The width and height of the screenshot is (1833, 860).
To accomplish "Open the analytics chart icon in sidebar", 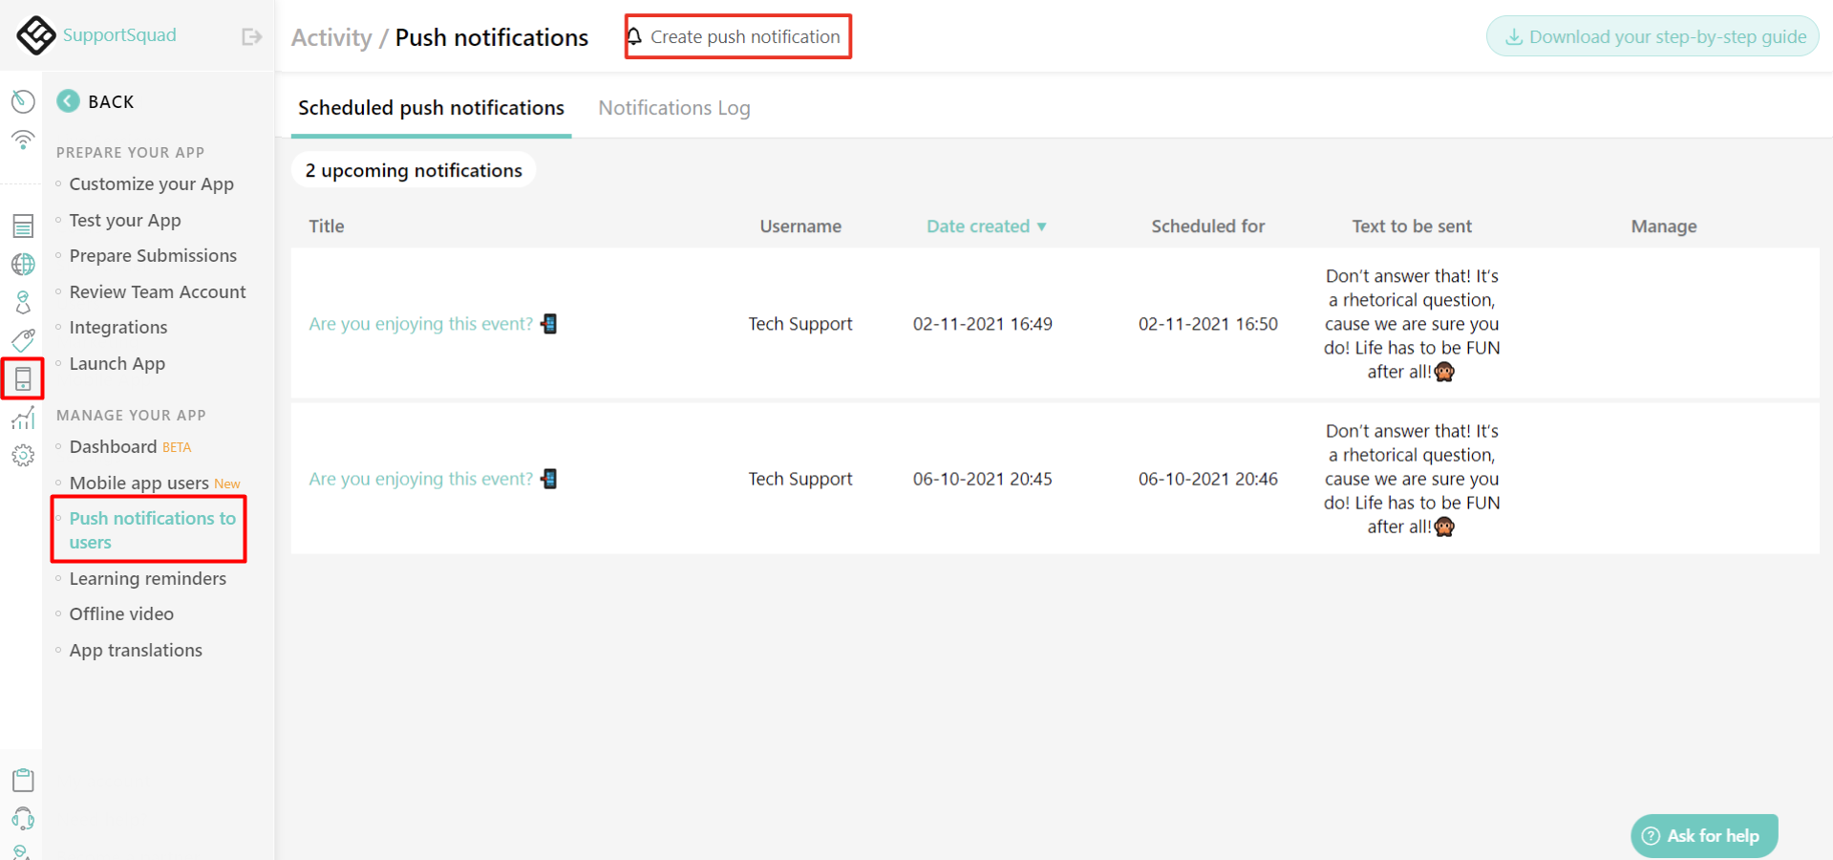I will [x=22, y=418].
